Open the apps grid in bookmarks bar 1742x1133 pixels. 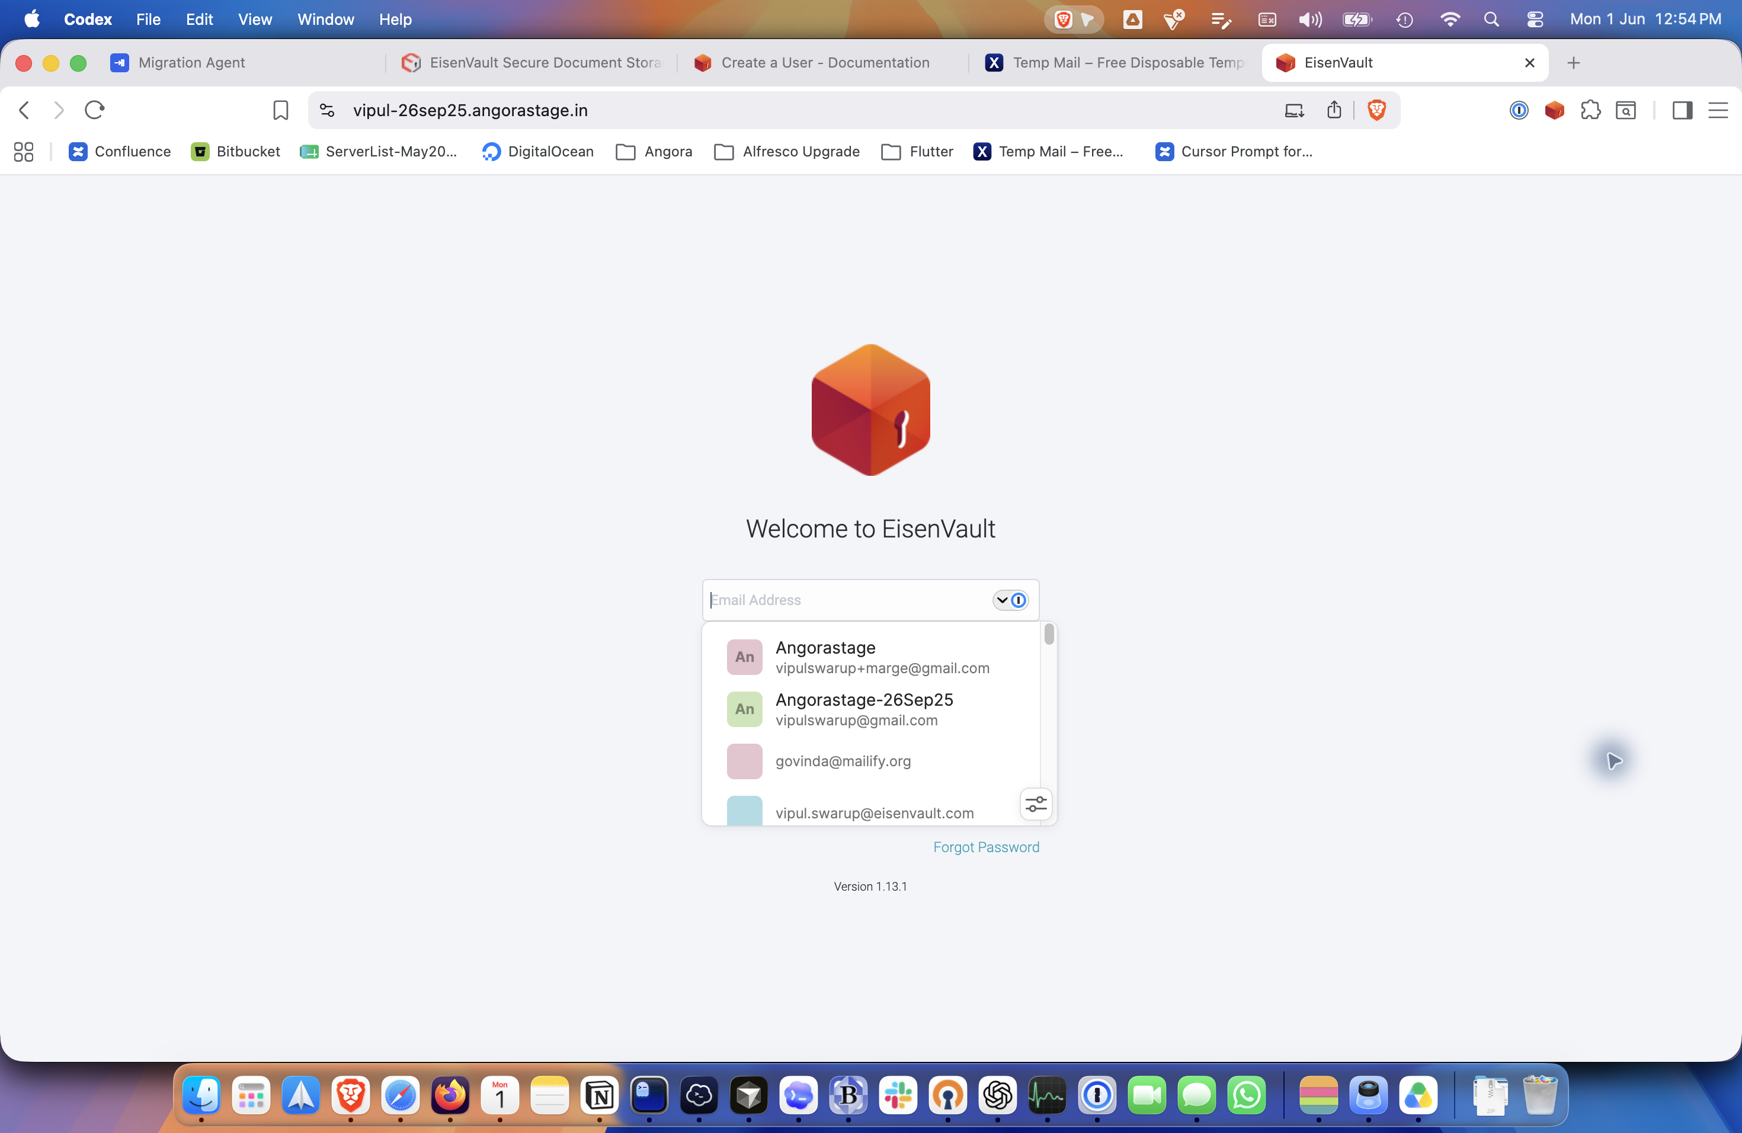[x=24, y=152]
